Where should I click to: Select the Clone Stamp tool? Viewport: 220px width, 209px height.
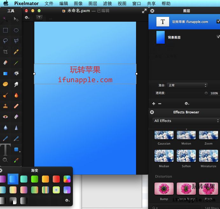point(5,106)
